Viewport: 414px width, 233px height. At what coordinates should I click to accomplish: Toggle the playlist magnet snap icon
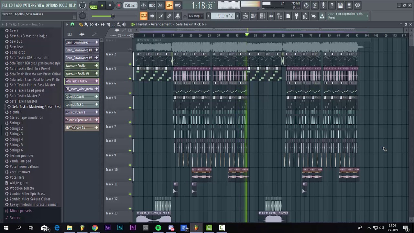[x=72, y=24]
